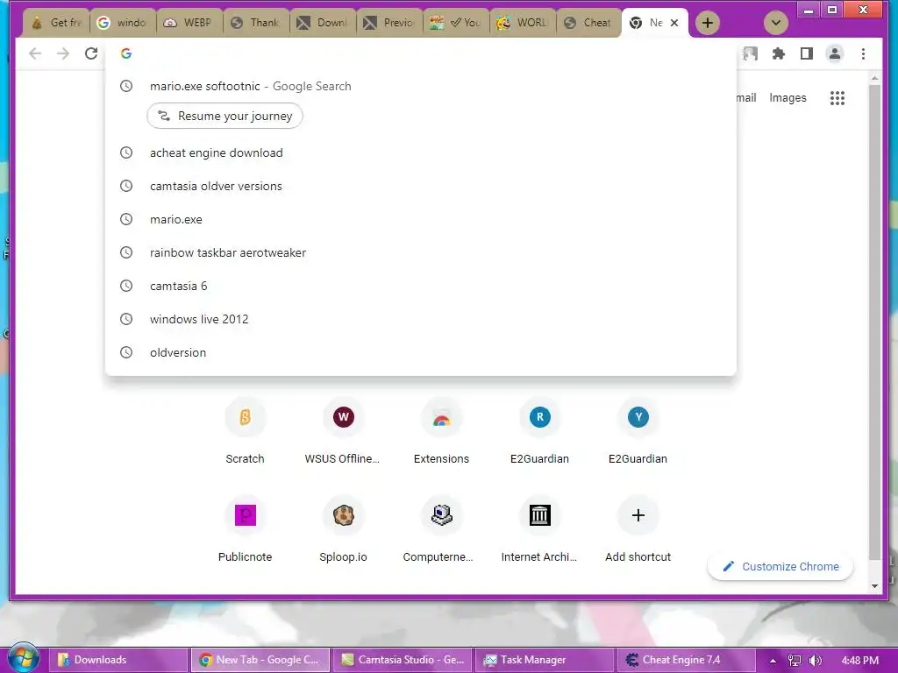Open the E2Guardian shortcut with R icon
The height and width of the screenshot is (673, 898).
click(539, 432)
